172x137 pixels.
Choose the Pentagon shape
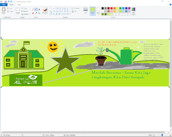click(x=57, y=11)
